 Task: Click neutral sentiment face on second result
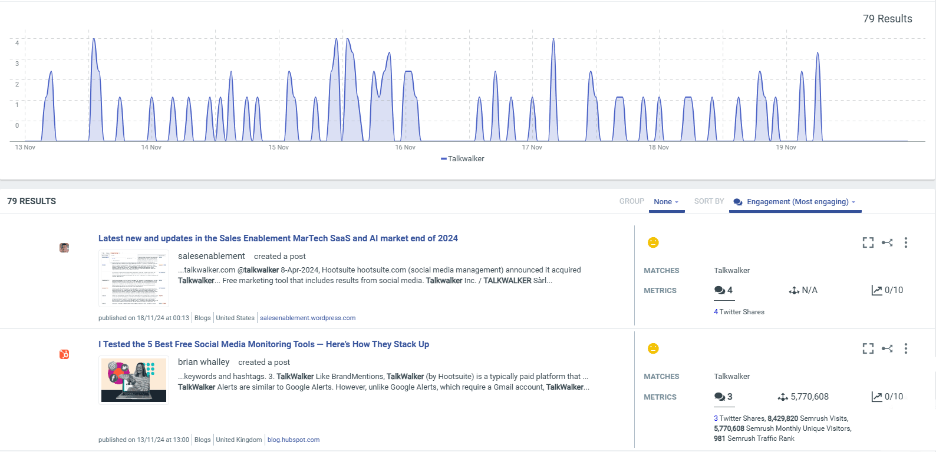point(653,348)
